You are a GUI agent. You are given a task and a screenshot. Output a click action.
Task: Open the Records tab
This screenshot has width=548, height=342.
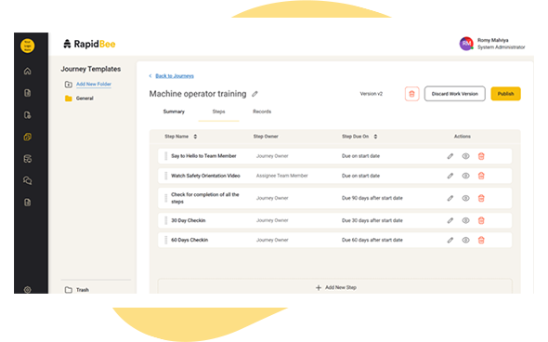click(x=262, y=112)
